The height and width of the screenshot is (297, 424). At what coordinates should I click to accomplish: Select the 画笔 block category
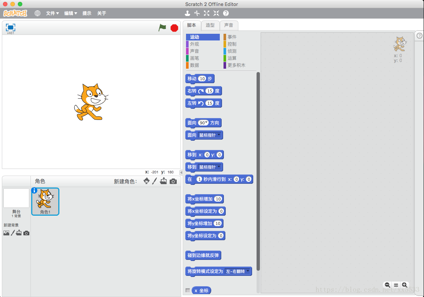tap(203, 58)
